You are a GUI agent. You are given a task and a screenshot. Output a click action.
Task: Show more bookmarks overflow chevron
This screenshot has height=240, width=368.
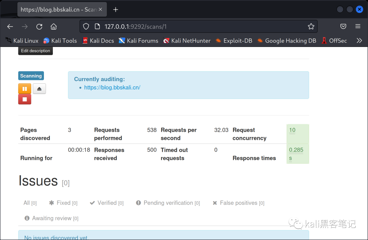359,41
